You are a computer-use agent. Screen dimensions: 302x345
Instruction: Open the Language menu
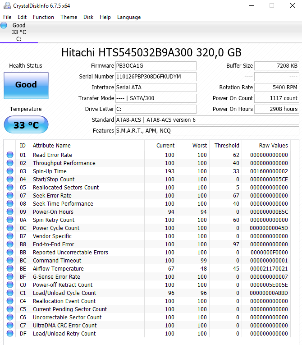click(129, 17)
